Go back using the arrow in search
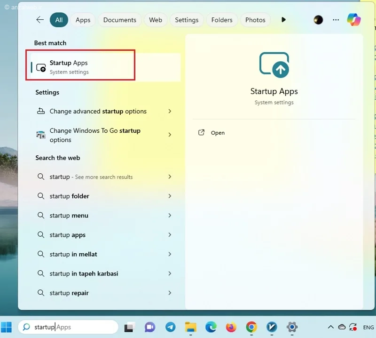 click(40, 20)
